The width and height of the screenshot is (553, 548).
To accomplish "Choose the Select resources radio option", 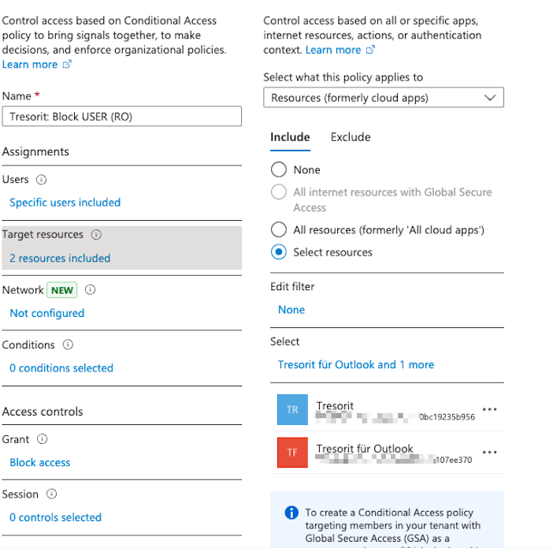I will click(x=278, y=252).
